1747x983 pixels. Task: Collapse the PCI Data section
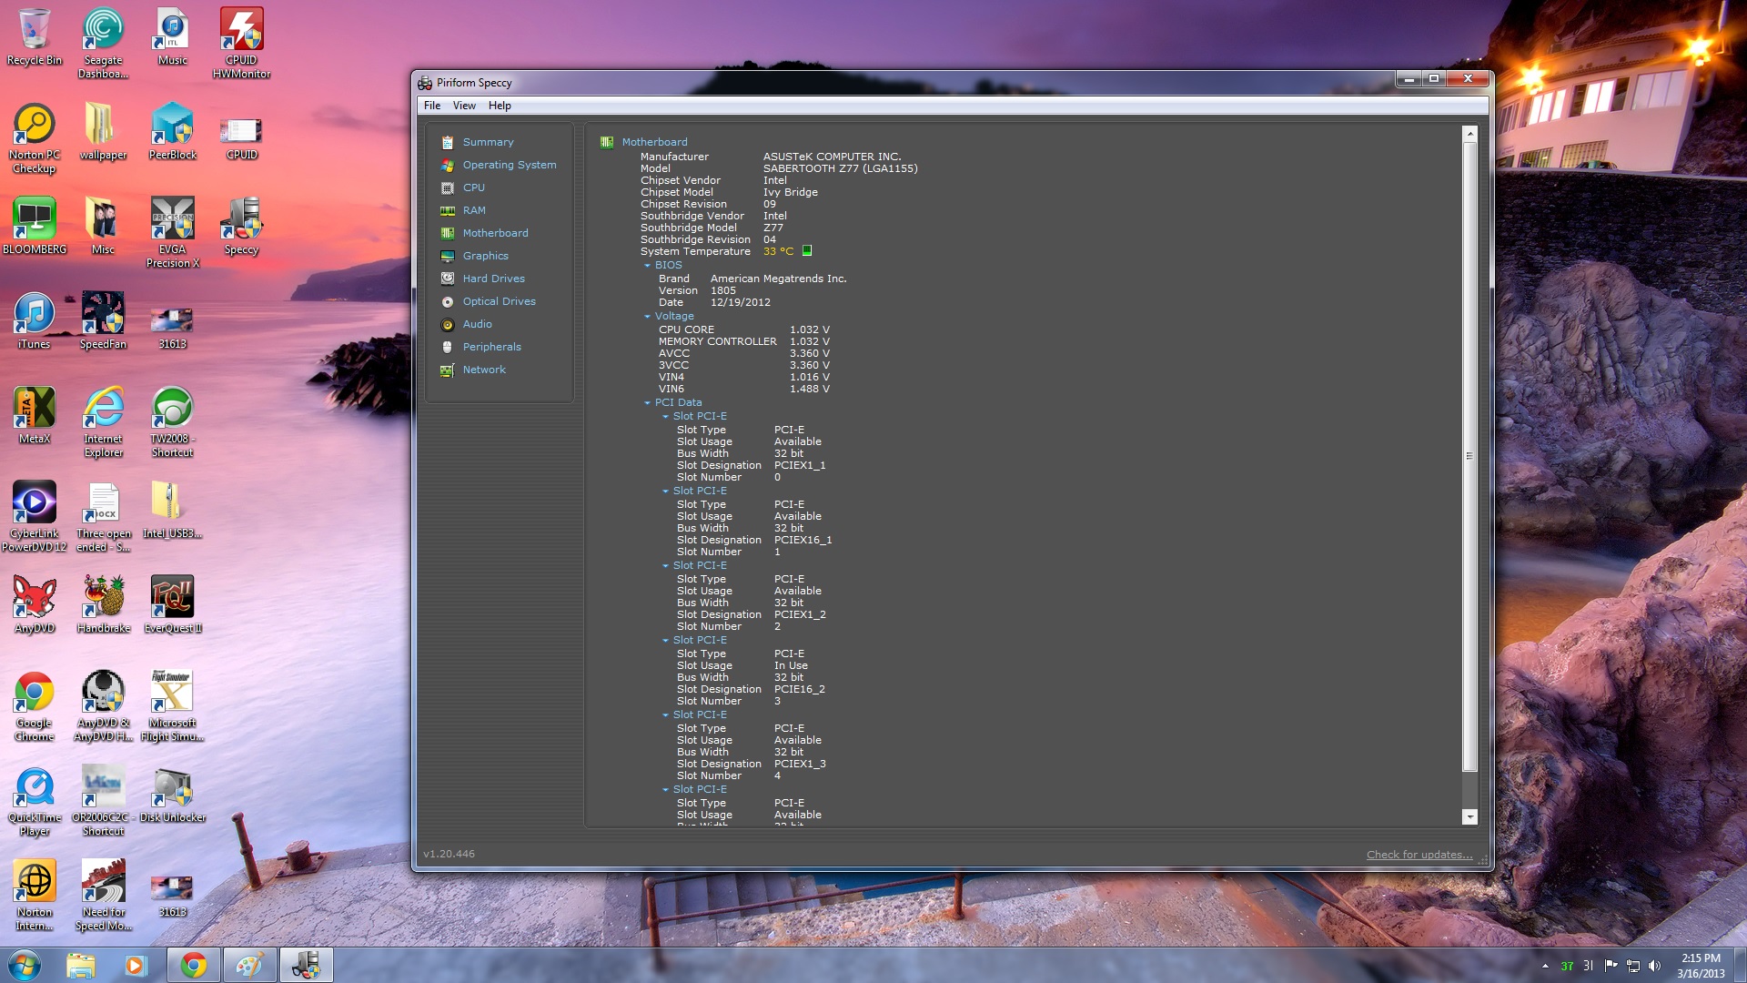coord(648,403)
